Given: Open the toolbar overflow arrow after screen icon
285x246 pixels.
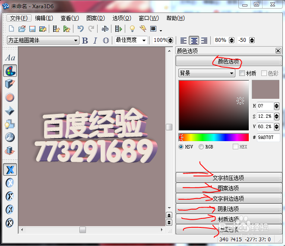Looking at the screenshot, I should (x=161, y=31).
